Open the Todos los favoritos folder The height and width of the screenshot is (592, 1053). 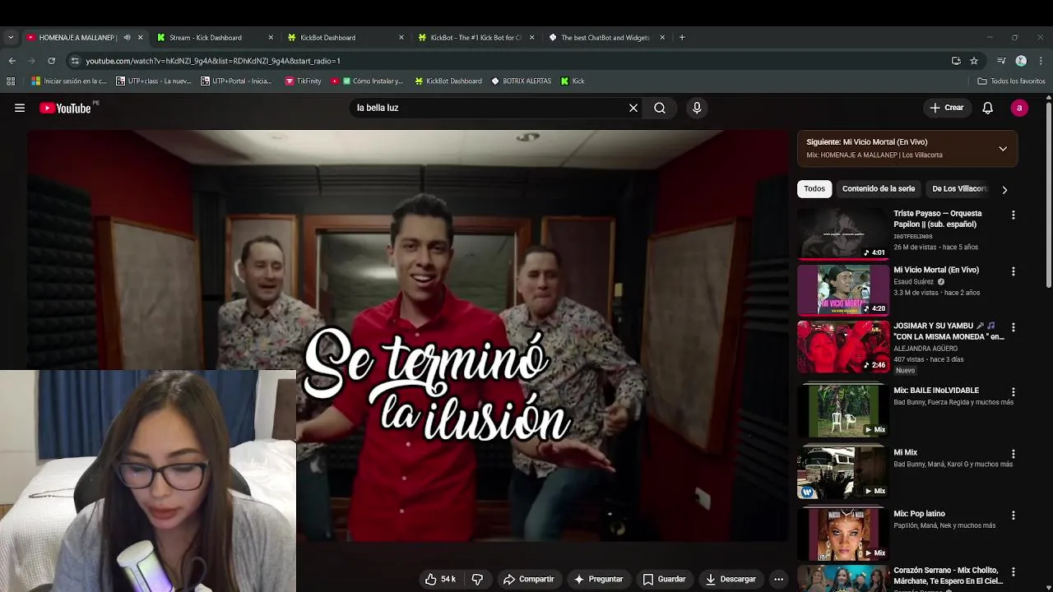pyautogui.click(x=1011, y=81)
